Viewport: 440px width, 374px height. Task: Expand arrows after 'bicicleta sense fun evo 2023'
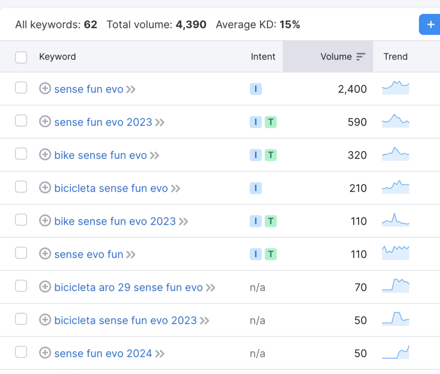(x=205, y=321)
